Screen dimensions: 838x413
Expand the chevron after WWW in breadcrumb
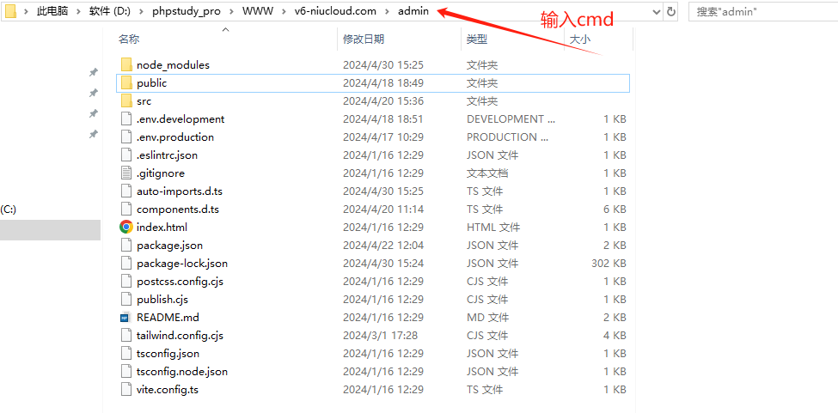pyautogui.click(x=284, y=12)
